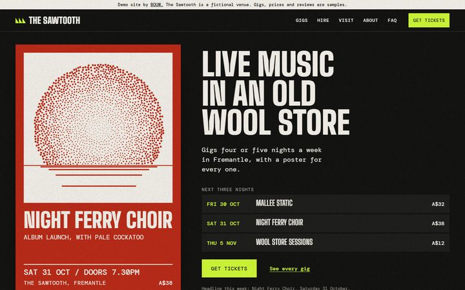Open the red dotted sun poster artwork
Viewport: 465px width, 290px height.
tap(98, 128)
